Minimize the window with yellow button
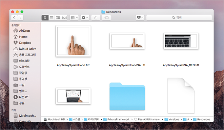Image resolution: width=224 pixels, height=130 pixels. [17, 12]
